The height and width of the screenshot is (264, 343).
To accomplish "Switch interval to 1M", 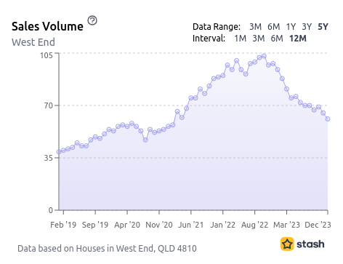I will pyautogui.click(x=241, y=39).
